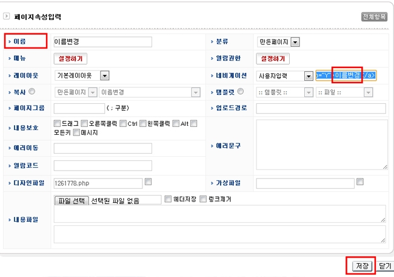This screenshot has width=394, height=277.
Task: Click the 업로드경로 input field
Action: tap(321, 109)
